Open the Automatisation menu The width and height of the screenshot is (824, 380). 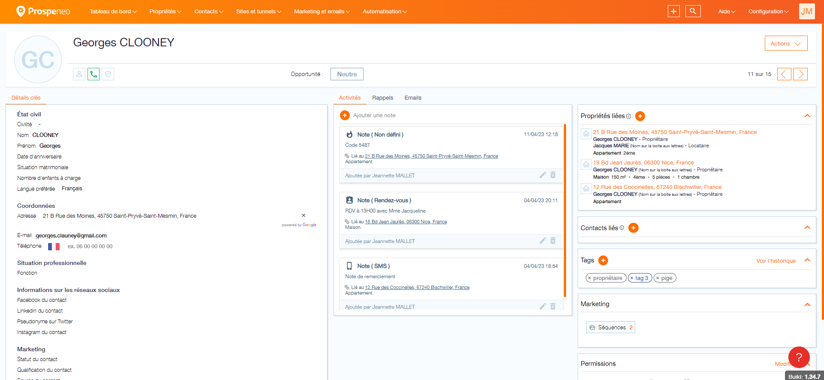click(385, 12)
